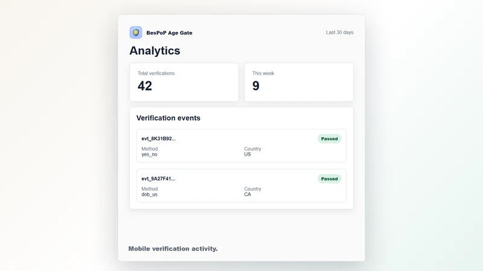The image size is (483, 271).
Task: Click the yes_no method value
Action: (x=149, y=155)
